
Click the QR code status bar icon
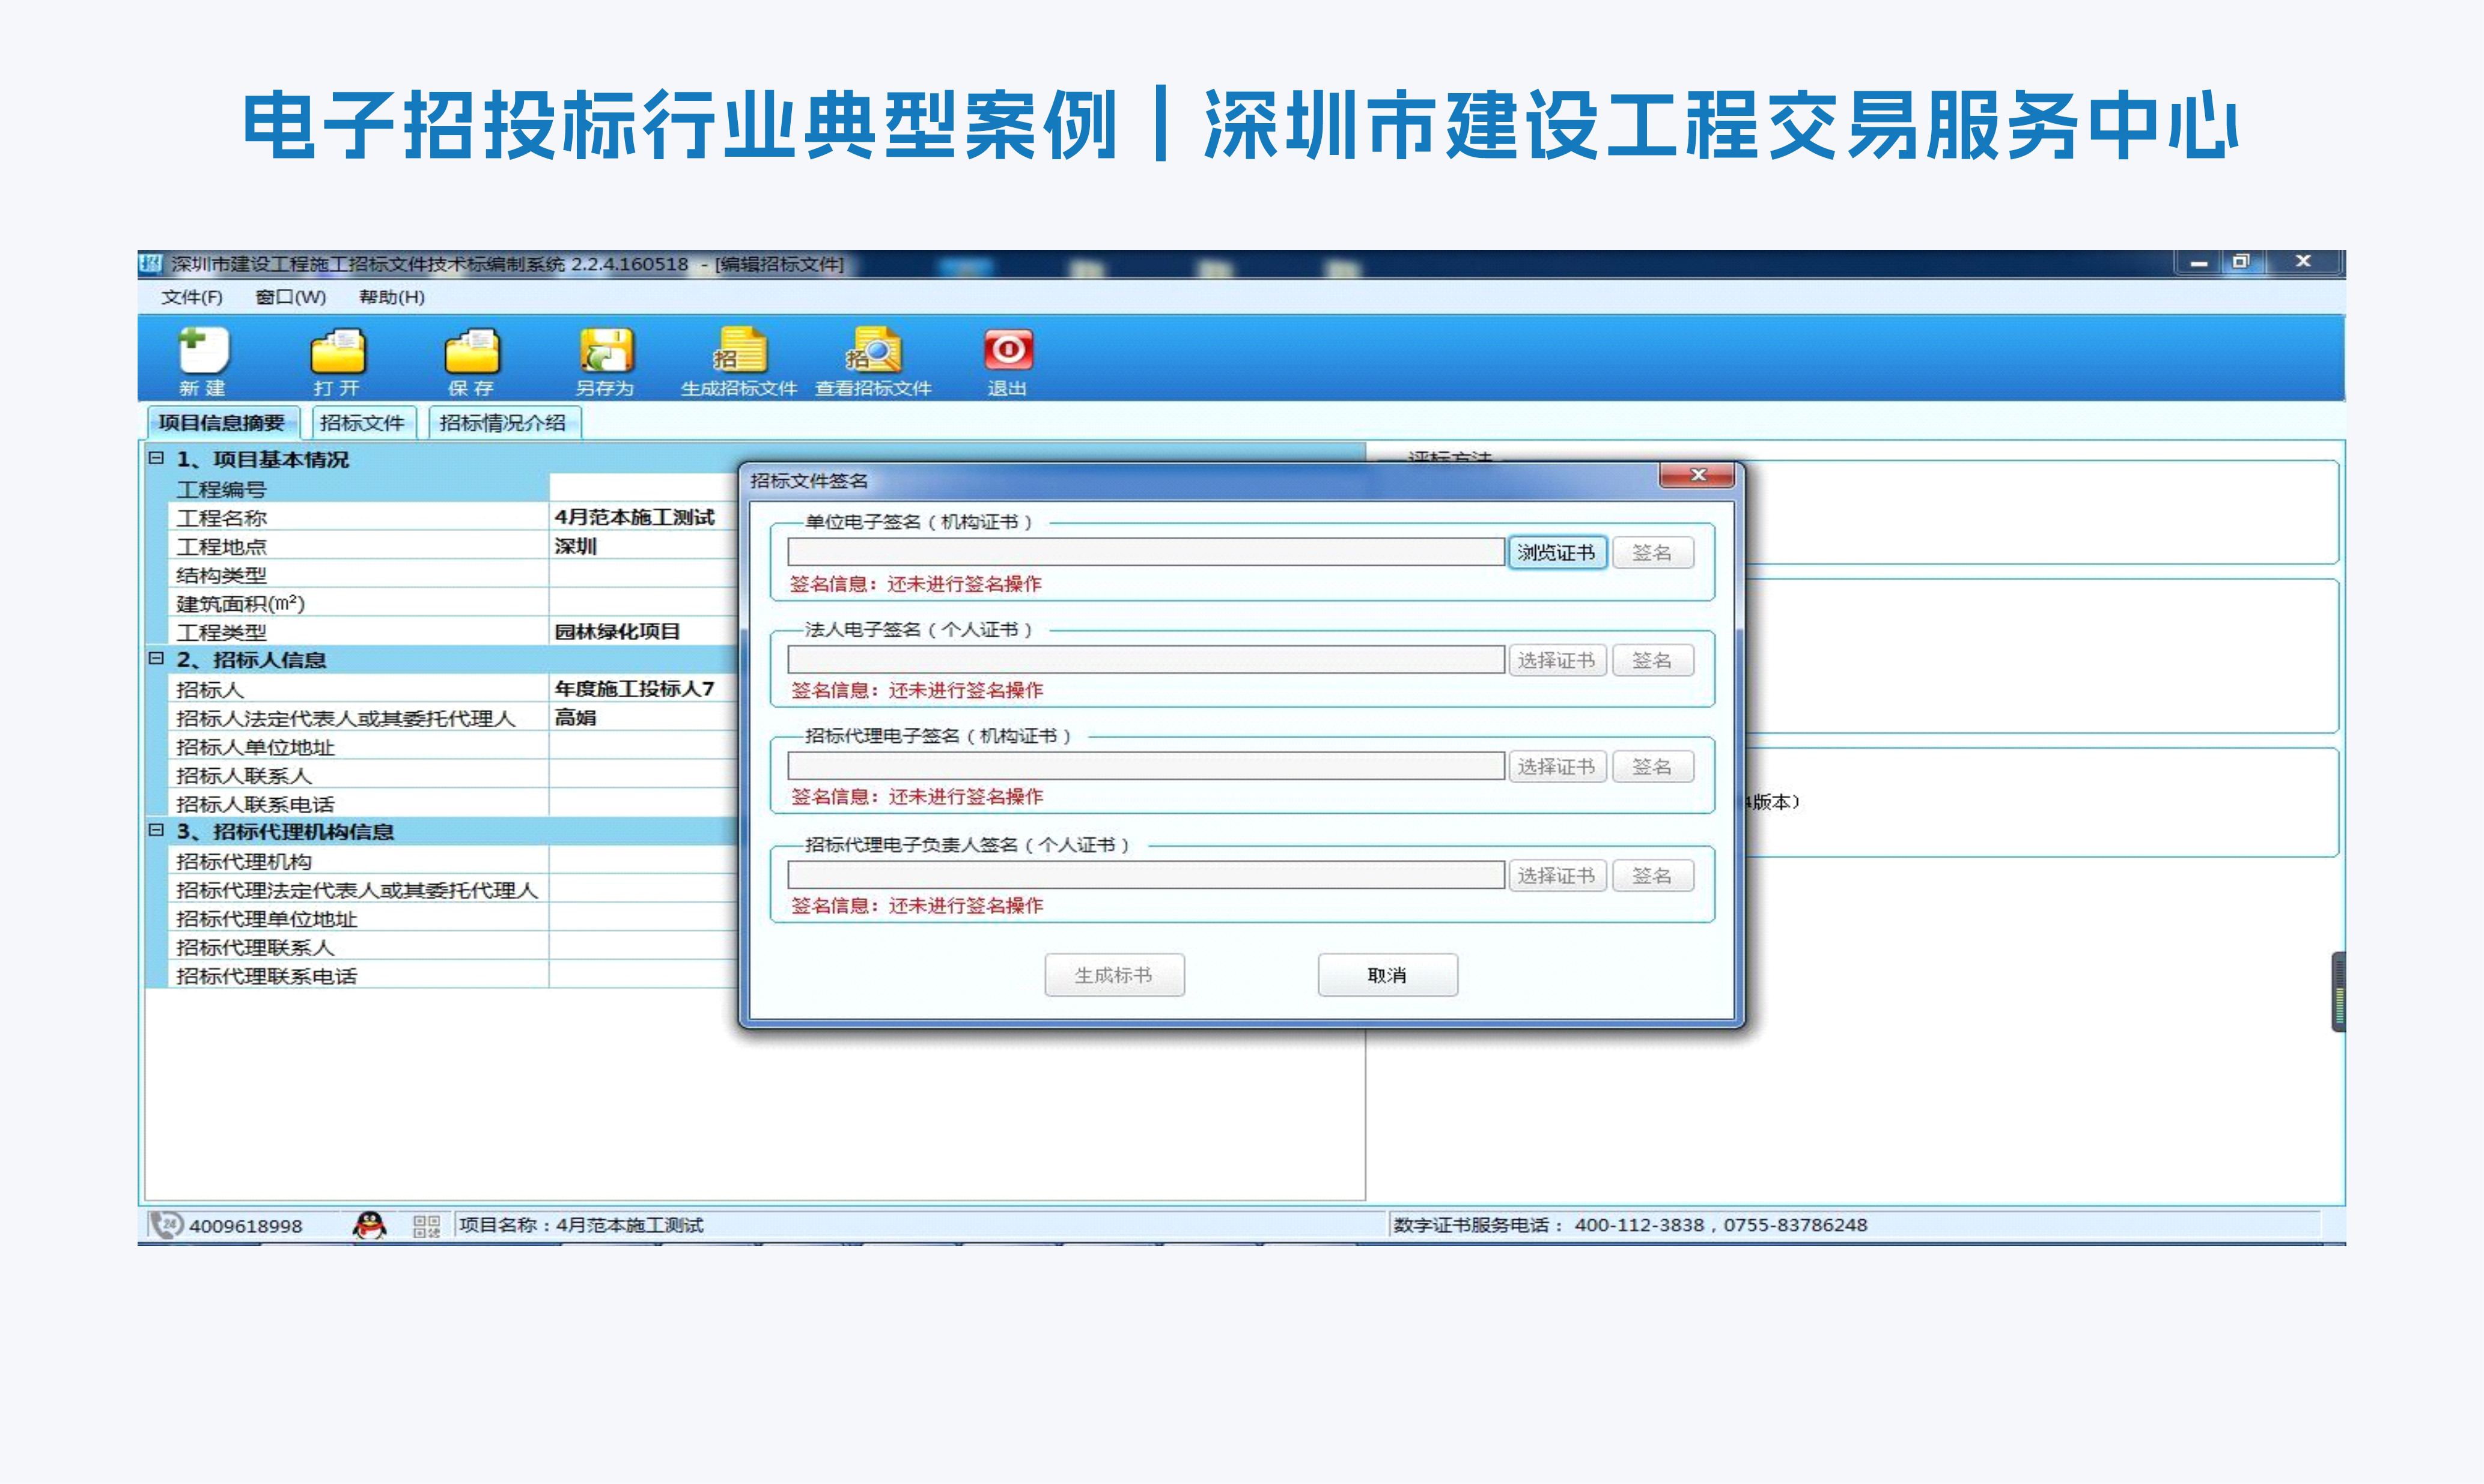427,1226
